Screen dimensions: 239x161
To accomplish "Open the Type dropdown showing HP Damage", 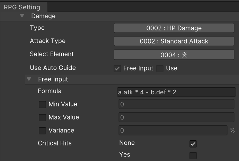I will click(x=174, y=28).
